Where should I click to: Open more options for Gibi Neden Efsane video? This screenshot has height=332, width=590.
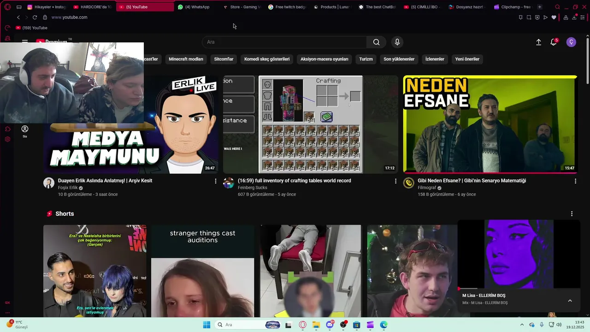click(575, 181)
